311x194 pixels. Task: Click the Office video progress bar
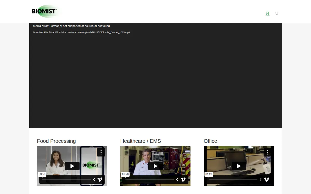[233, 180]
